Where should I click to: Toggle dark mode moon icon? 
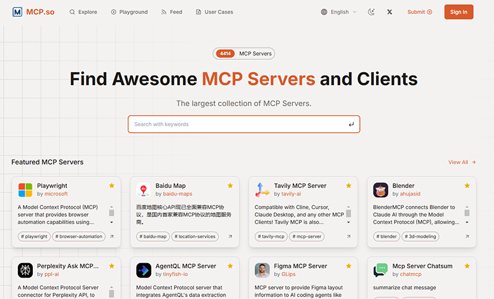tap(372, 12)
